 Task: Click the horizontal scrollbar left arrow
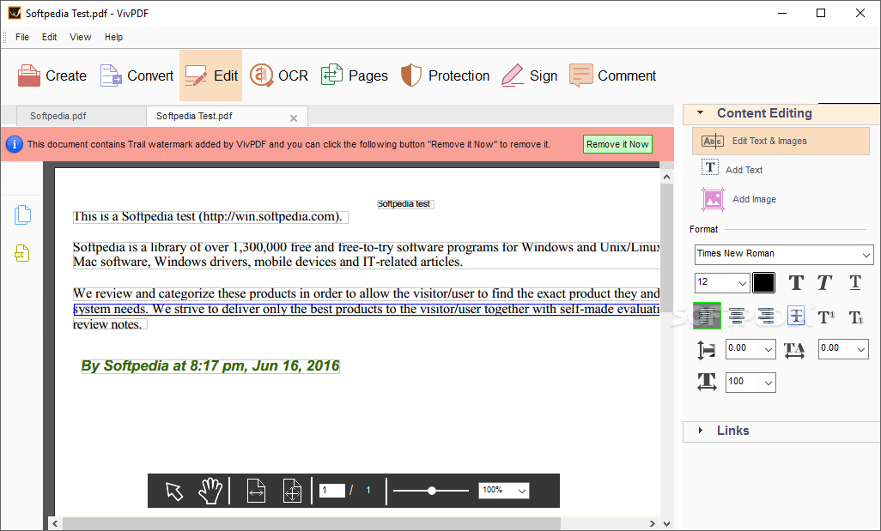click(x=55, y=523)
